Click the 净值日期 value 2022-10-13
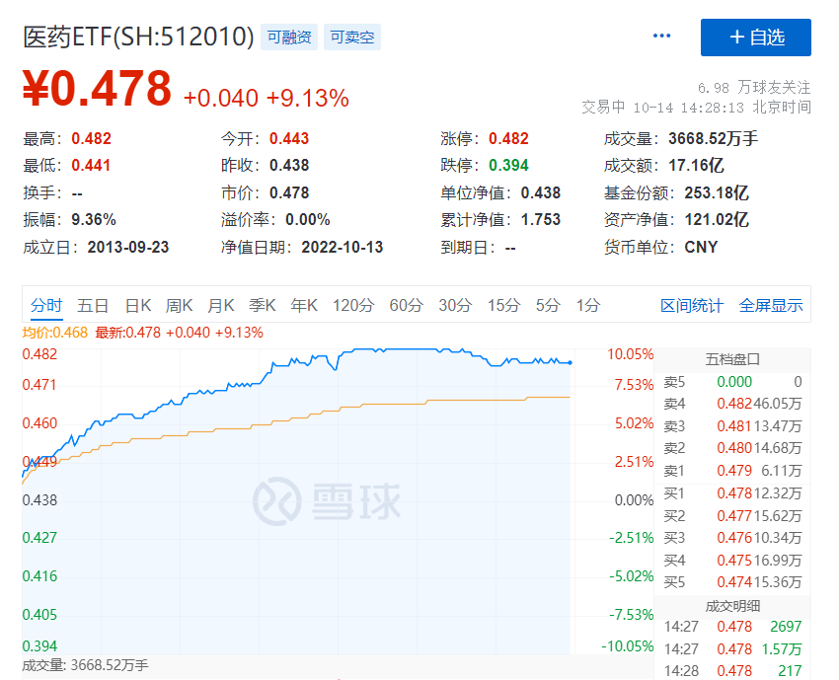The height and width of the screenshot is (680, 839). click(x=342, y=247)
